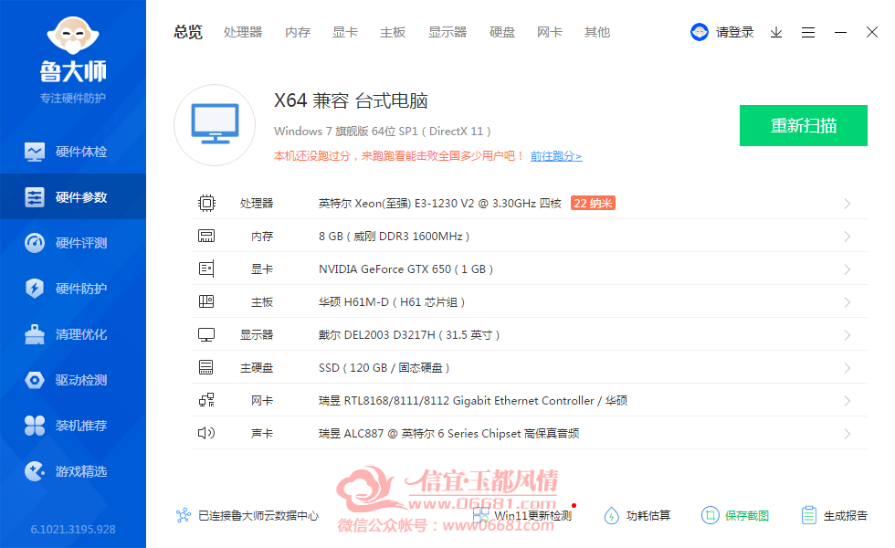Viewport: 895px width, 548px height.
Task: Click the memory module icon
Action: (206, 236)
